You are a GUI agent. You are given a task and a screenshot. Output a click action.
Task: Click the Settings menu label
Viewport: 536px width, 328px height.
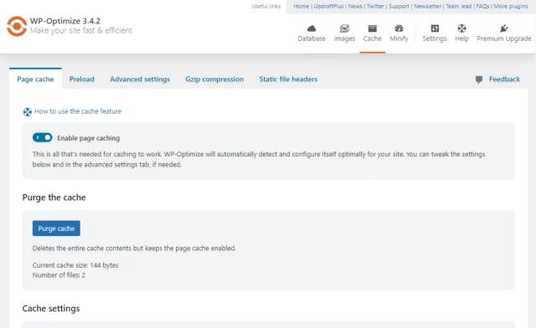point(435,38)
